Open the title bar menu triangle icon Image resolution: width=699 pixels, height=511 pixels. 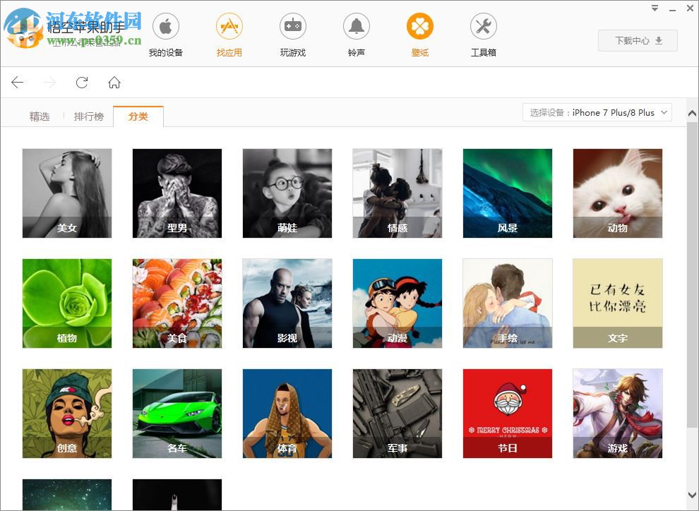click(655, 8)
